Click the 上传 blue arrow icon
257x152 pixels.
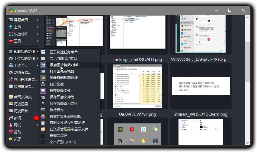11,27
